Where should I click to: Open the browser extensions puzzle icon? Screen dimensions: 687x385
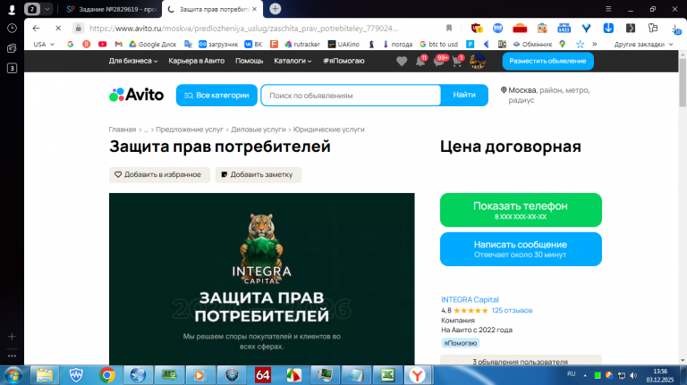click(x=653, y=28)
